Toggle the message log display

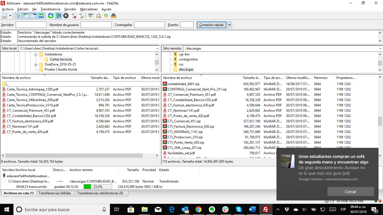(19, 16)
